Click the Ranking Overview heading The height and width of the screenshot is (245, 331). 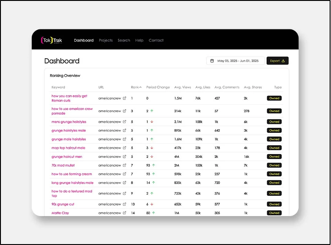pos(65,75)
